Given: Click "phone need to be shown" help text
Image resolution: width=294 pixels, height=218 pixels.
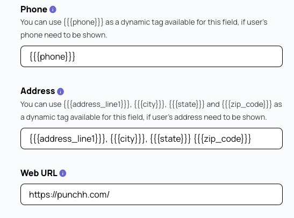Looking at the screenshot, I should (64, 35).
